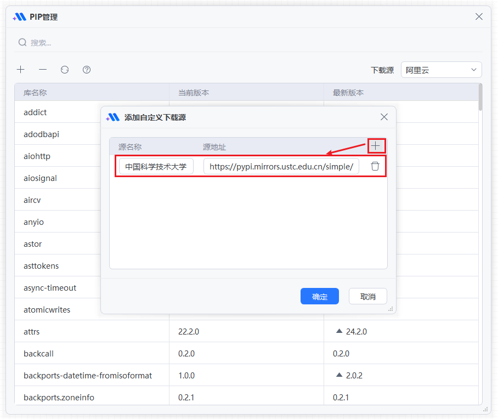Click latest version 2.0.2 cell

(401, 375)
